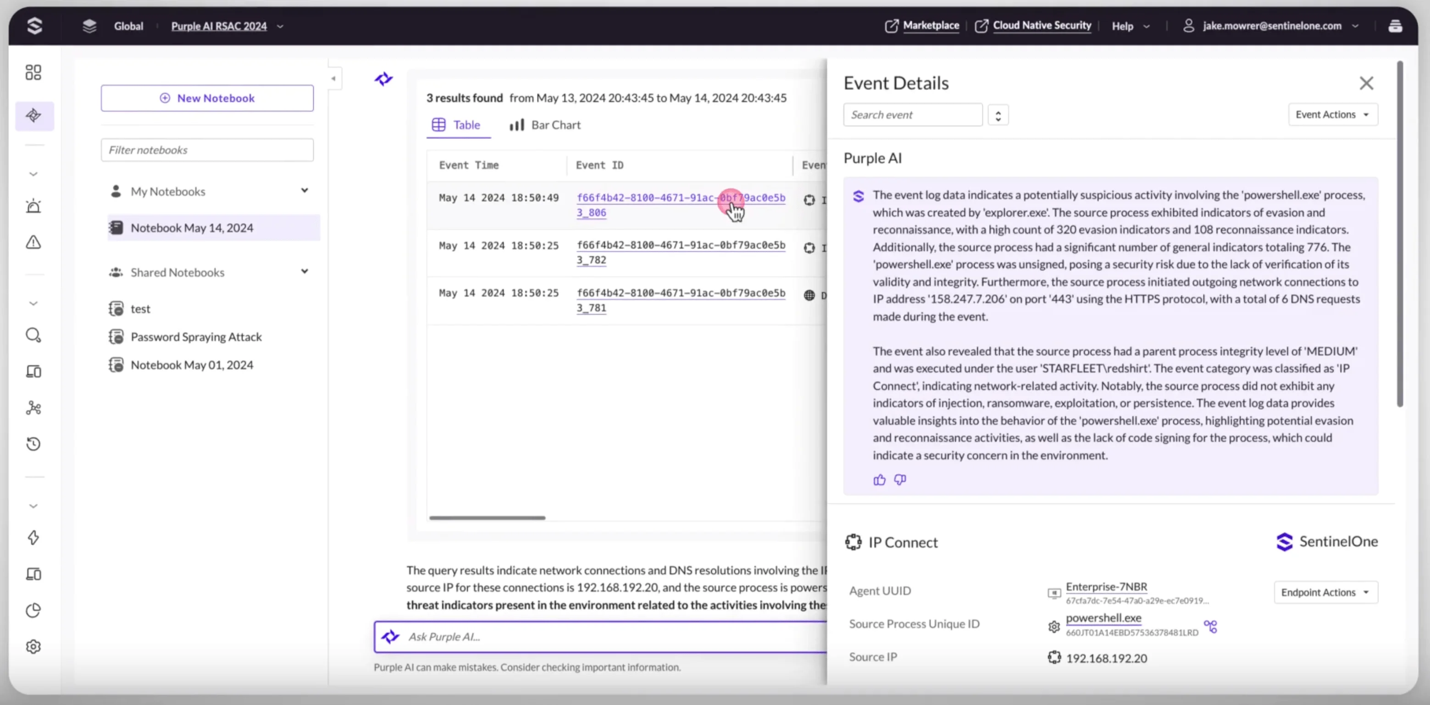1430x705 pixels.
Task: Open the Purple AI RSAC 2024 site dropdown
Action: click(x=227, y=26)
